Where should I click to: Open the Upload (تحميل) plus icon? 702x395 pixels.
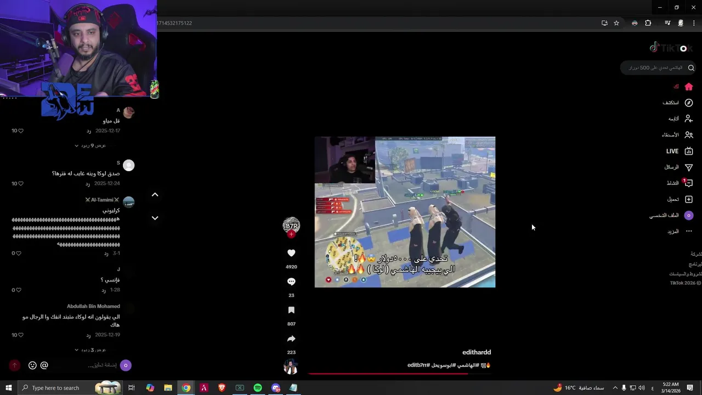[689, 199]
